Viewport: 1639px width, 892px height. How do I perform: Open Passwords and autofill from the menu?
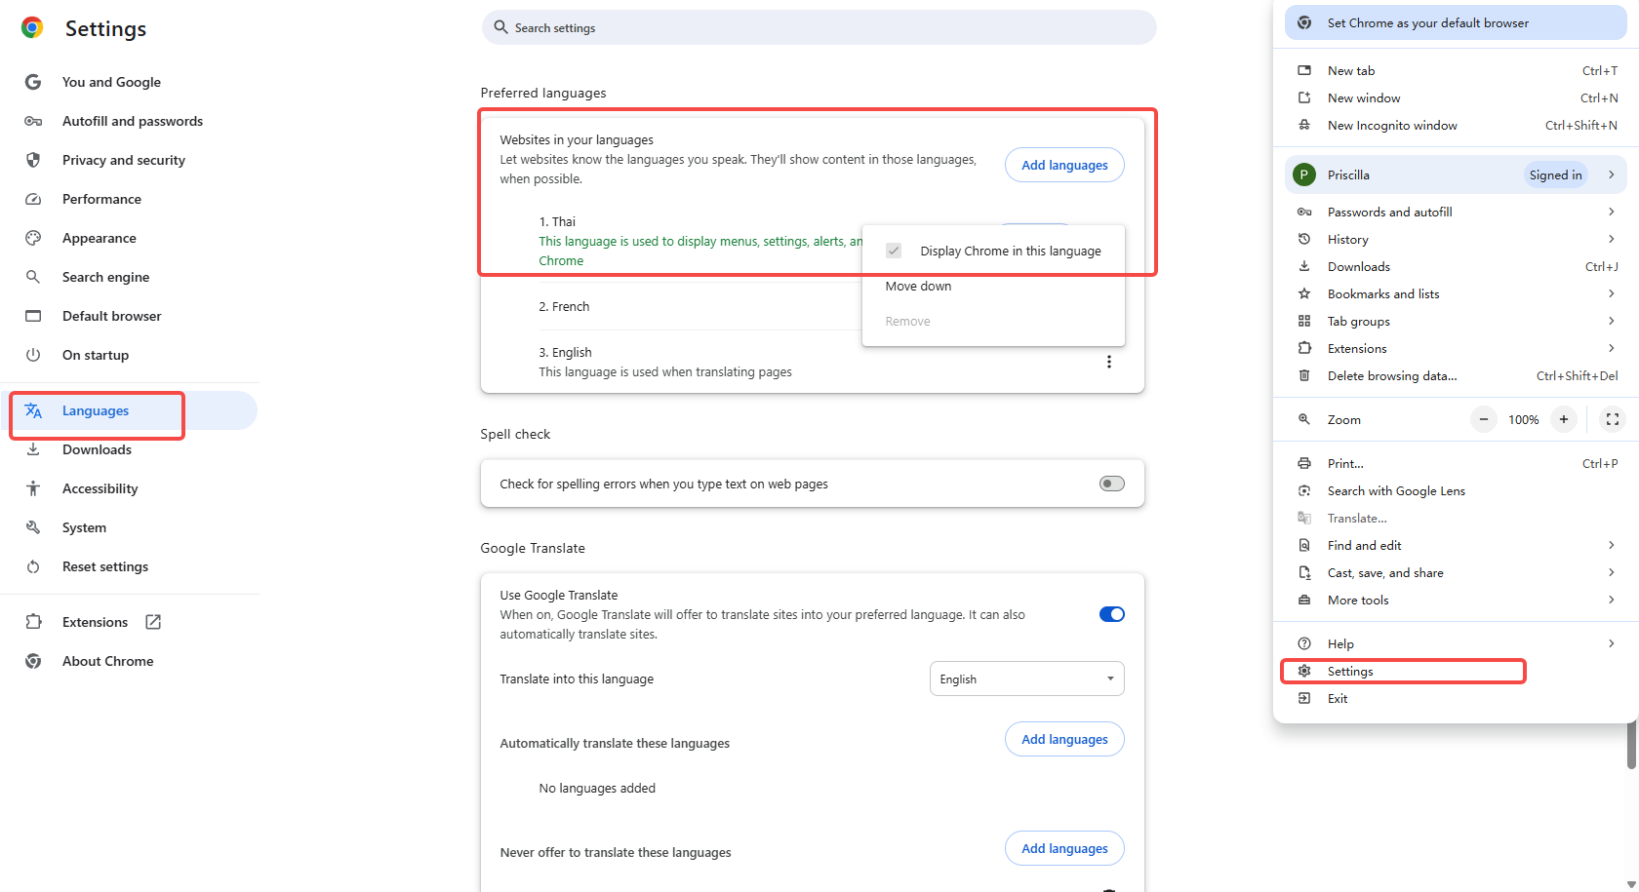pos(1389,211)
